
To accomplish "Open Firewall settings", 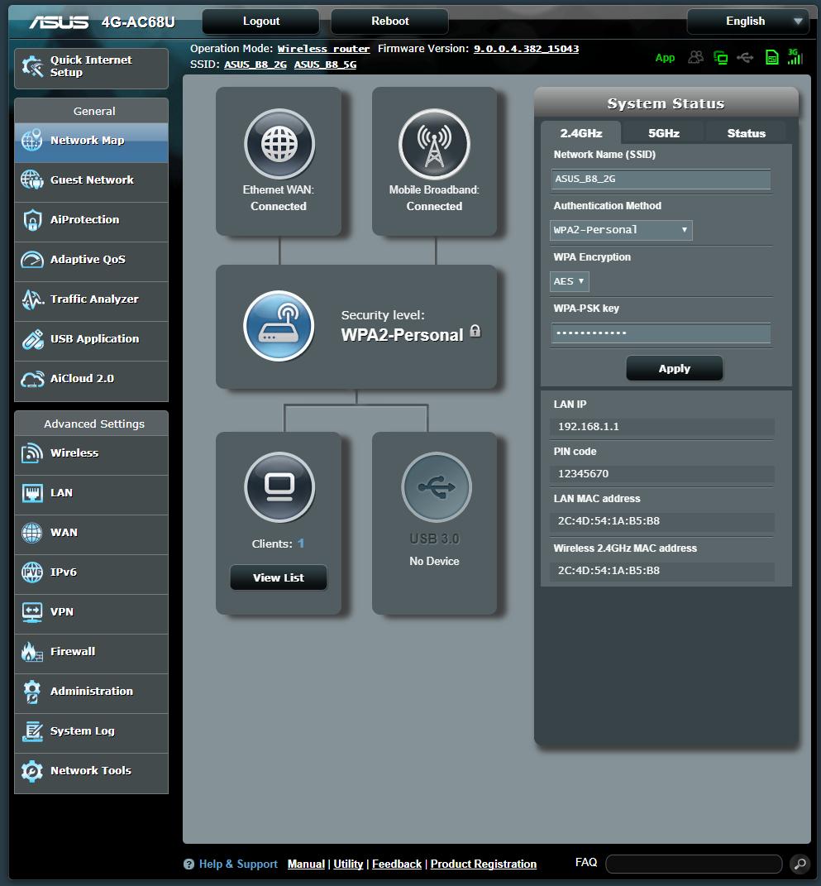I will coord(92,652).
